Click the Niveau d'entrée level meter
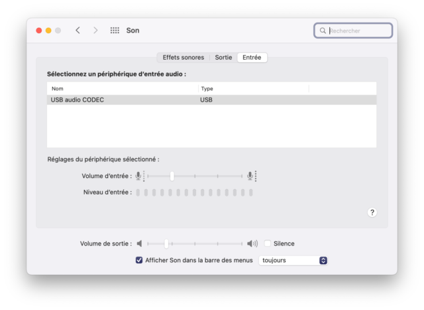This screenshot has width=424, height=310. coord(194,193)
